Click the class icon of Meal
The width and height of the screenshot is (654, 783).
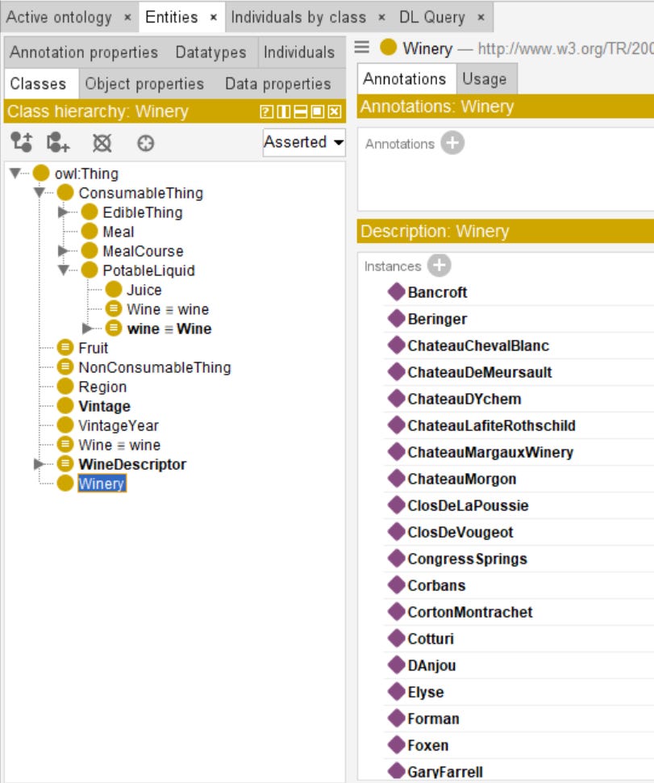(x=90, y=231)
